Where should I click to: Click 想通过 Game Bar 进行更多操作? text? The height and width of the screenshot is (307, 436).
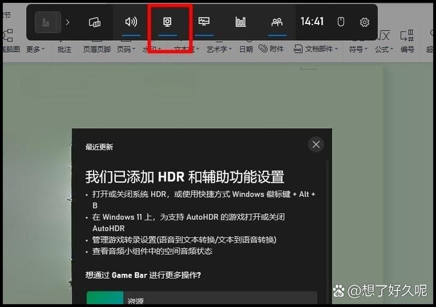point(143,275)
